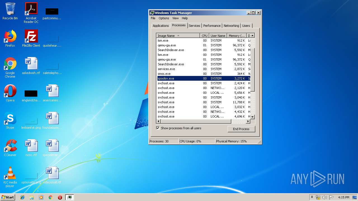
Task: Sort processes by Memory column header
Action: coord(237,36)
